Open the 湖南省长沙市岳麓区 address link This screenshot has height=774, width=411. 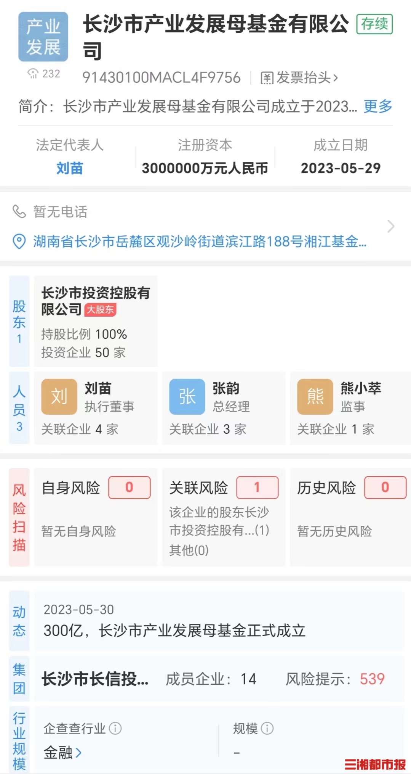[x=200, y=241]
